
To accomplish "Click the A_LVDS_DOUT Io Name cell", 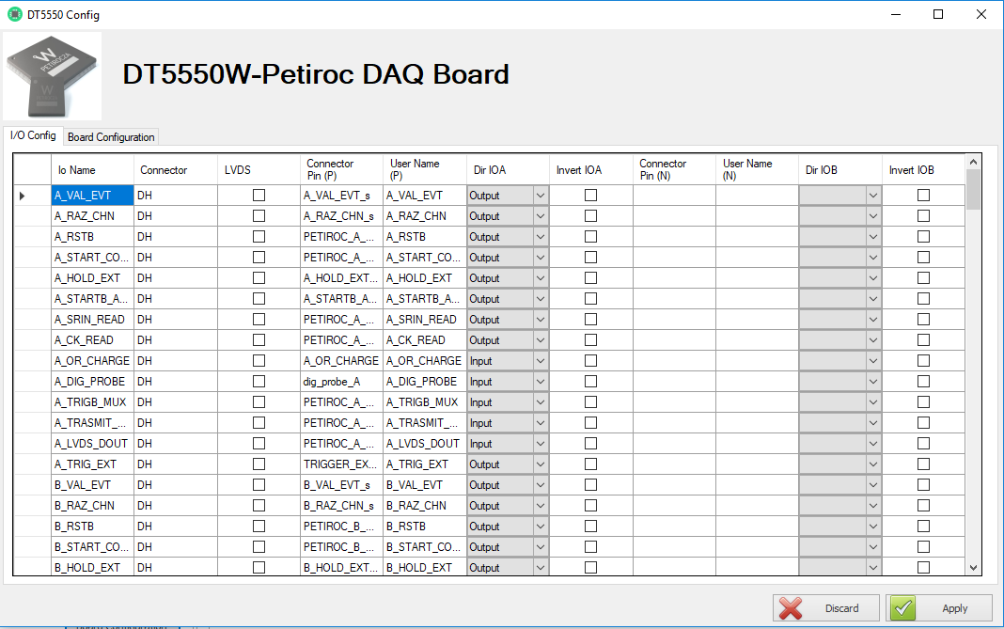I will coord(93,443).
